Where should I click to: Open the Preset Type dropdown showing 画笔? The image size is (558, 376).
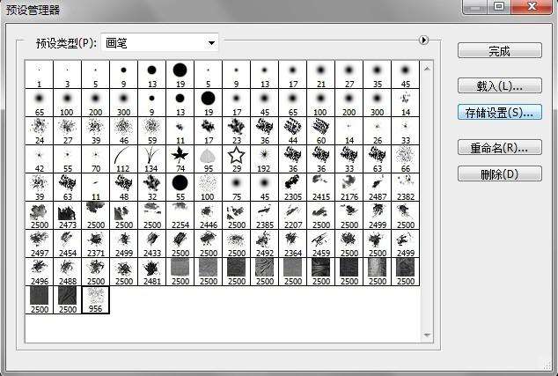tap(159, 43)
